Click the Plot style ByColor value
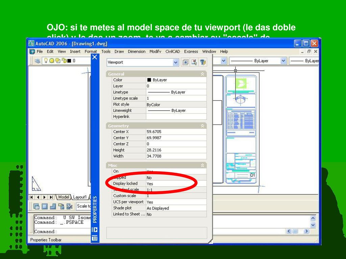The image size is (346, 259). 176,105
